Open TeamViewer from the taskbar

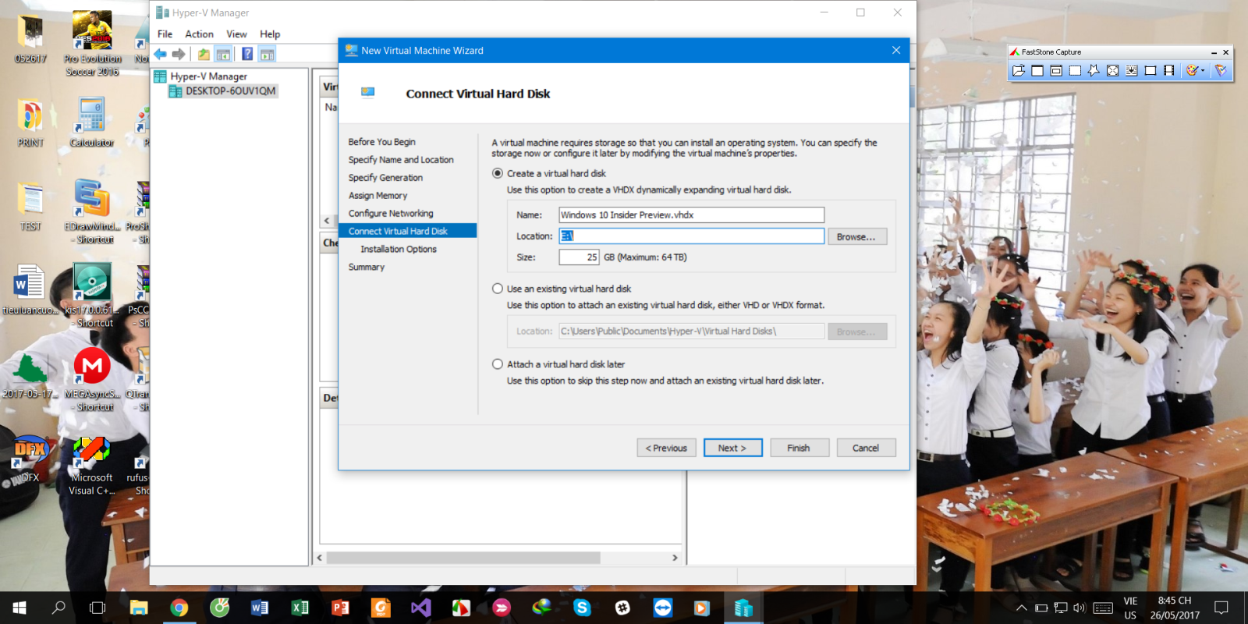point(663,608)
